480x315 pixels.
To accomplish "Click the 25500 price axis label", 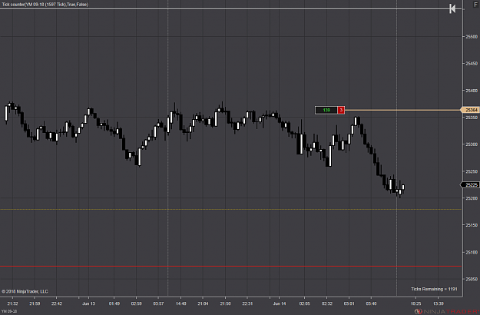I will pos(472,36).
